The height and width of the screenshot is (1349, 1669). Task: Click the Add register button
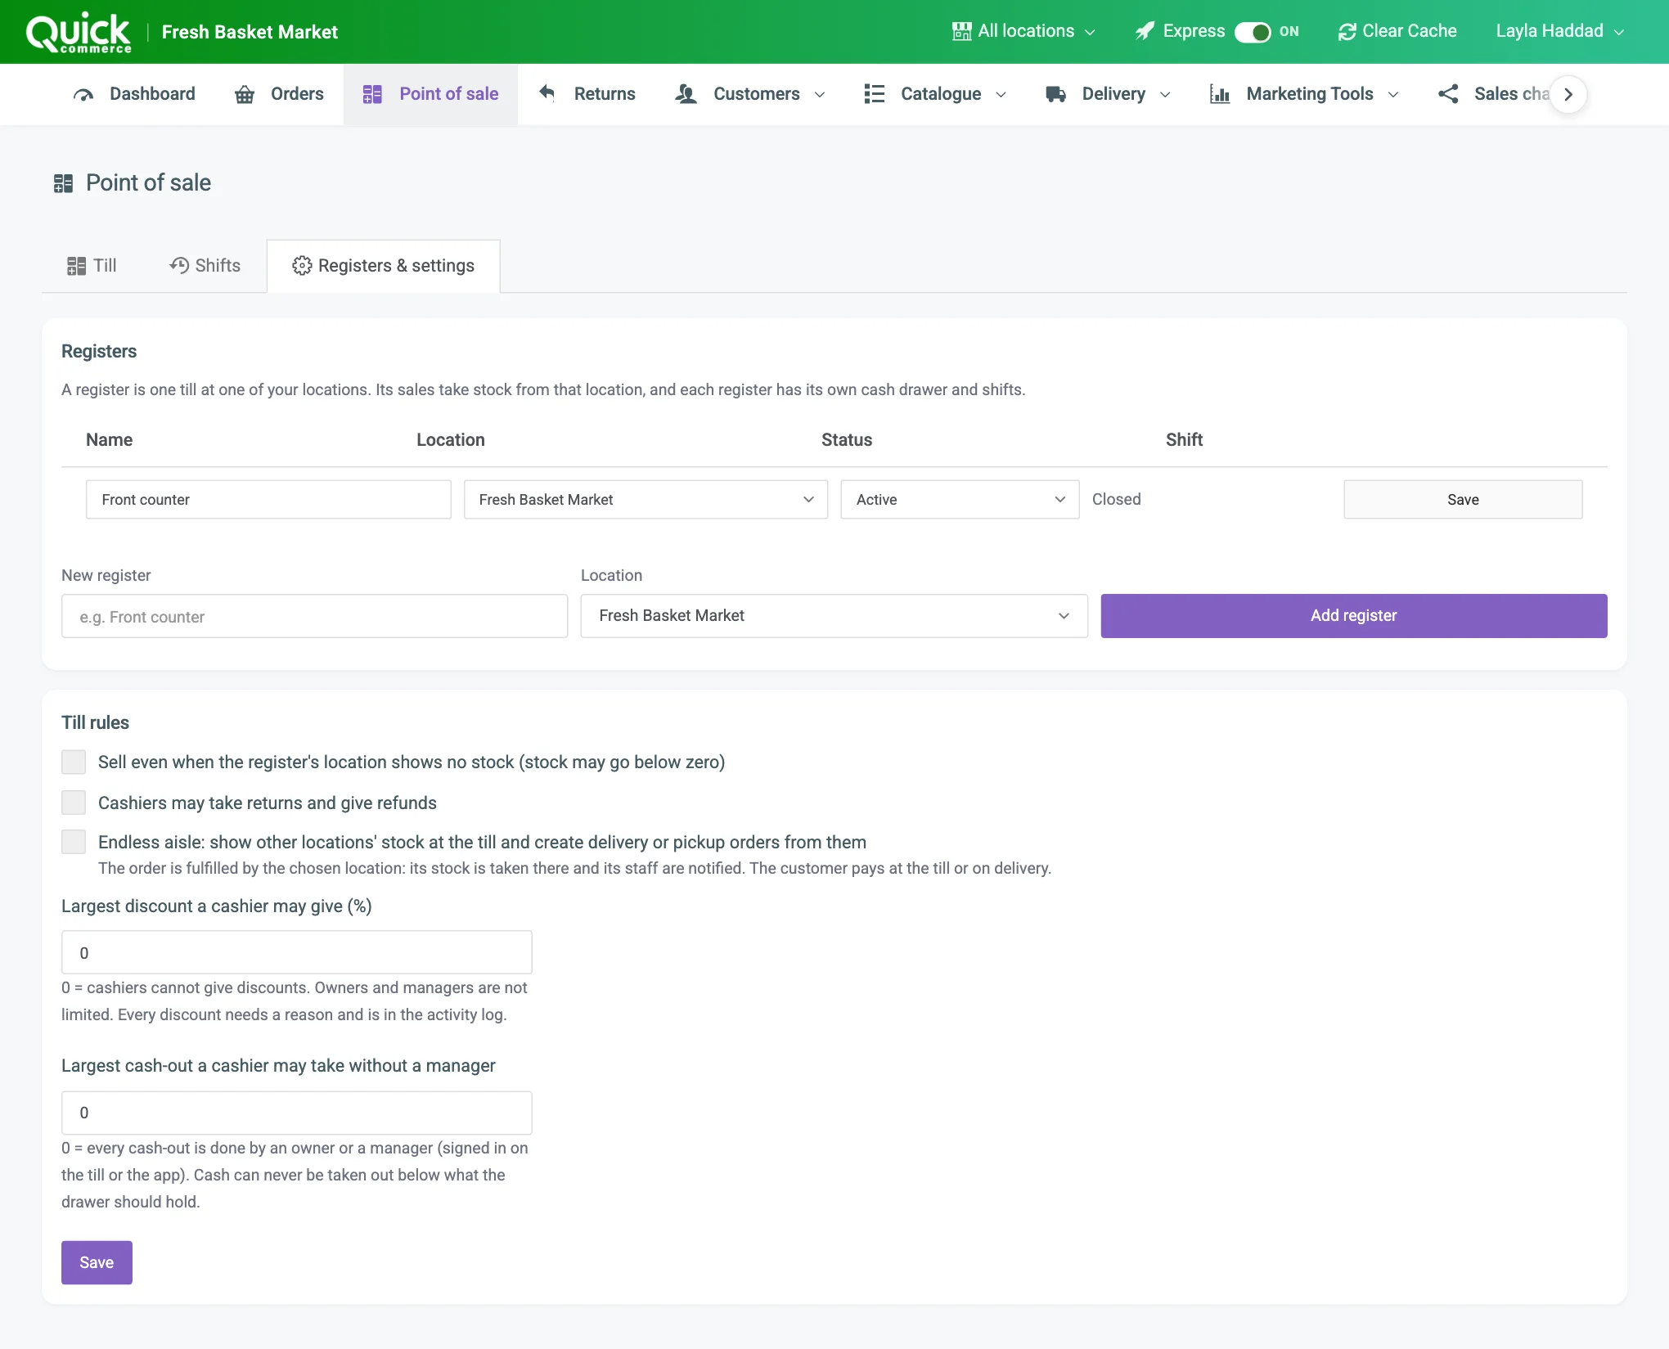point(1353,616)
